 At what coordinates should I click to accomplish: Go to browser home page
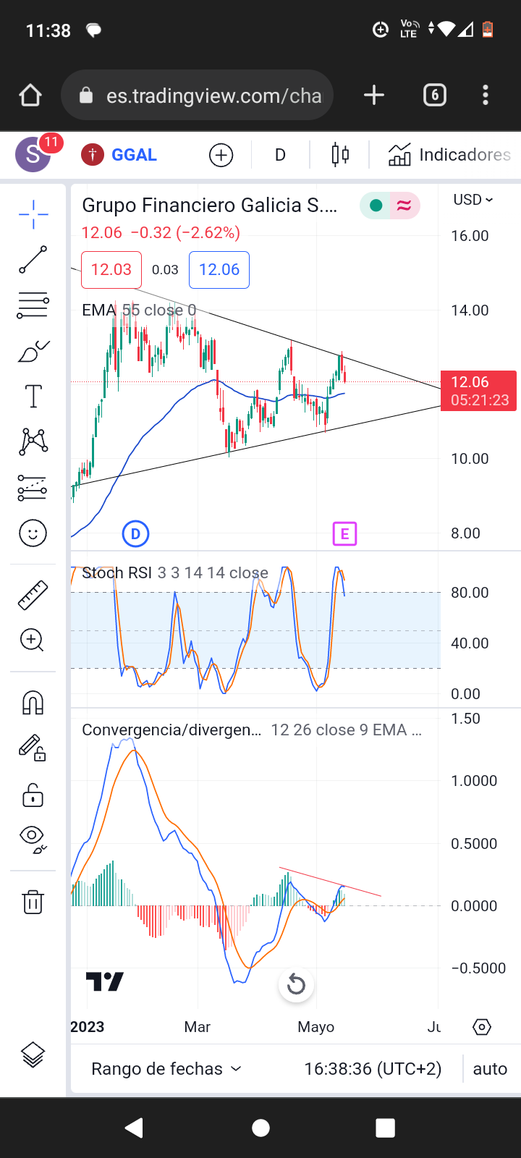click(30, 95)
